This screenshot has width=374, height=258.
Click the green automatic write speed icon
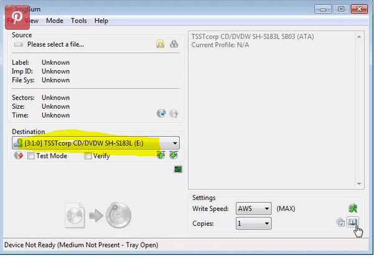[353, 208]
